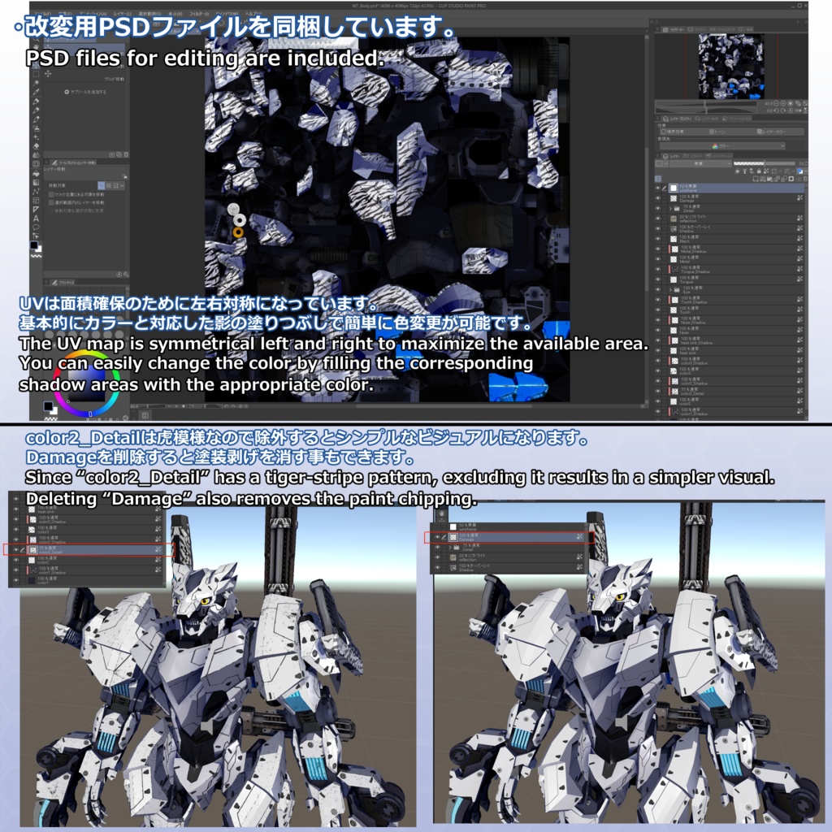Viewport: 832px width, 832px height.
Task: Select the Gradient tool
Action: 36,182
